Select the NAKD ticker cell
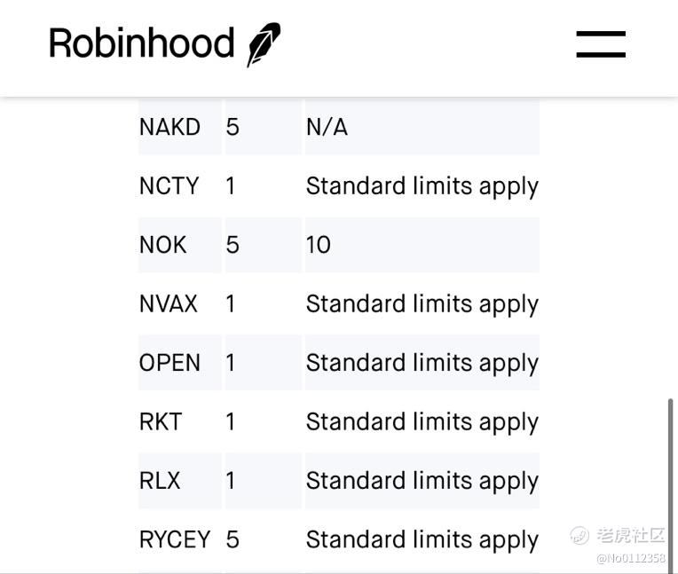 [180, 127]
